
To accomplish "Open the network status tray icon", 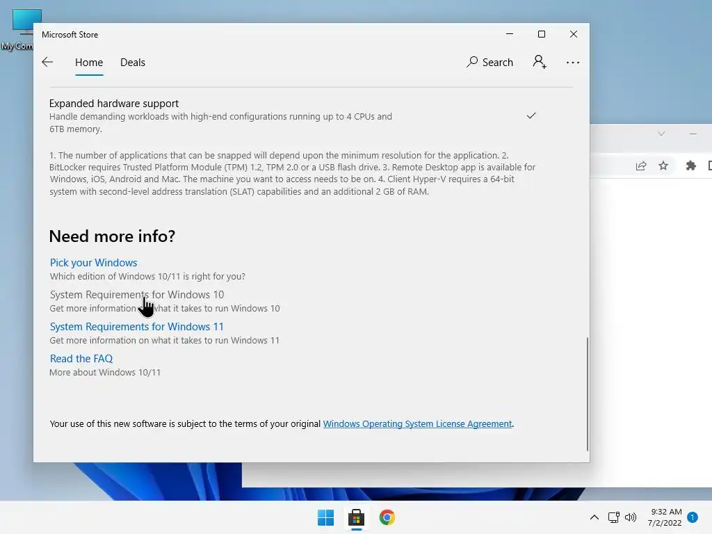I will pyautogui.click(x=613, y=517).
